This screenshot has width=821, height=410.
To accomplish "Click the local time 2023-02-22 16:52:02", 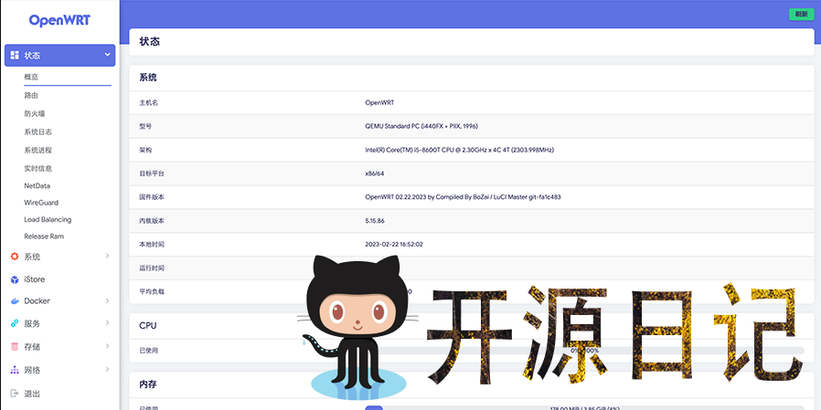I will coord(394,244).
